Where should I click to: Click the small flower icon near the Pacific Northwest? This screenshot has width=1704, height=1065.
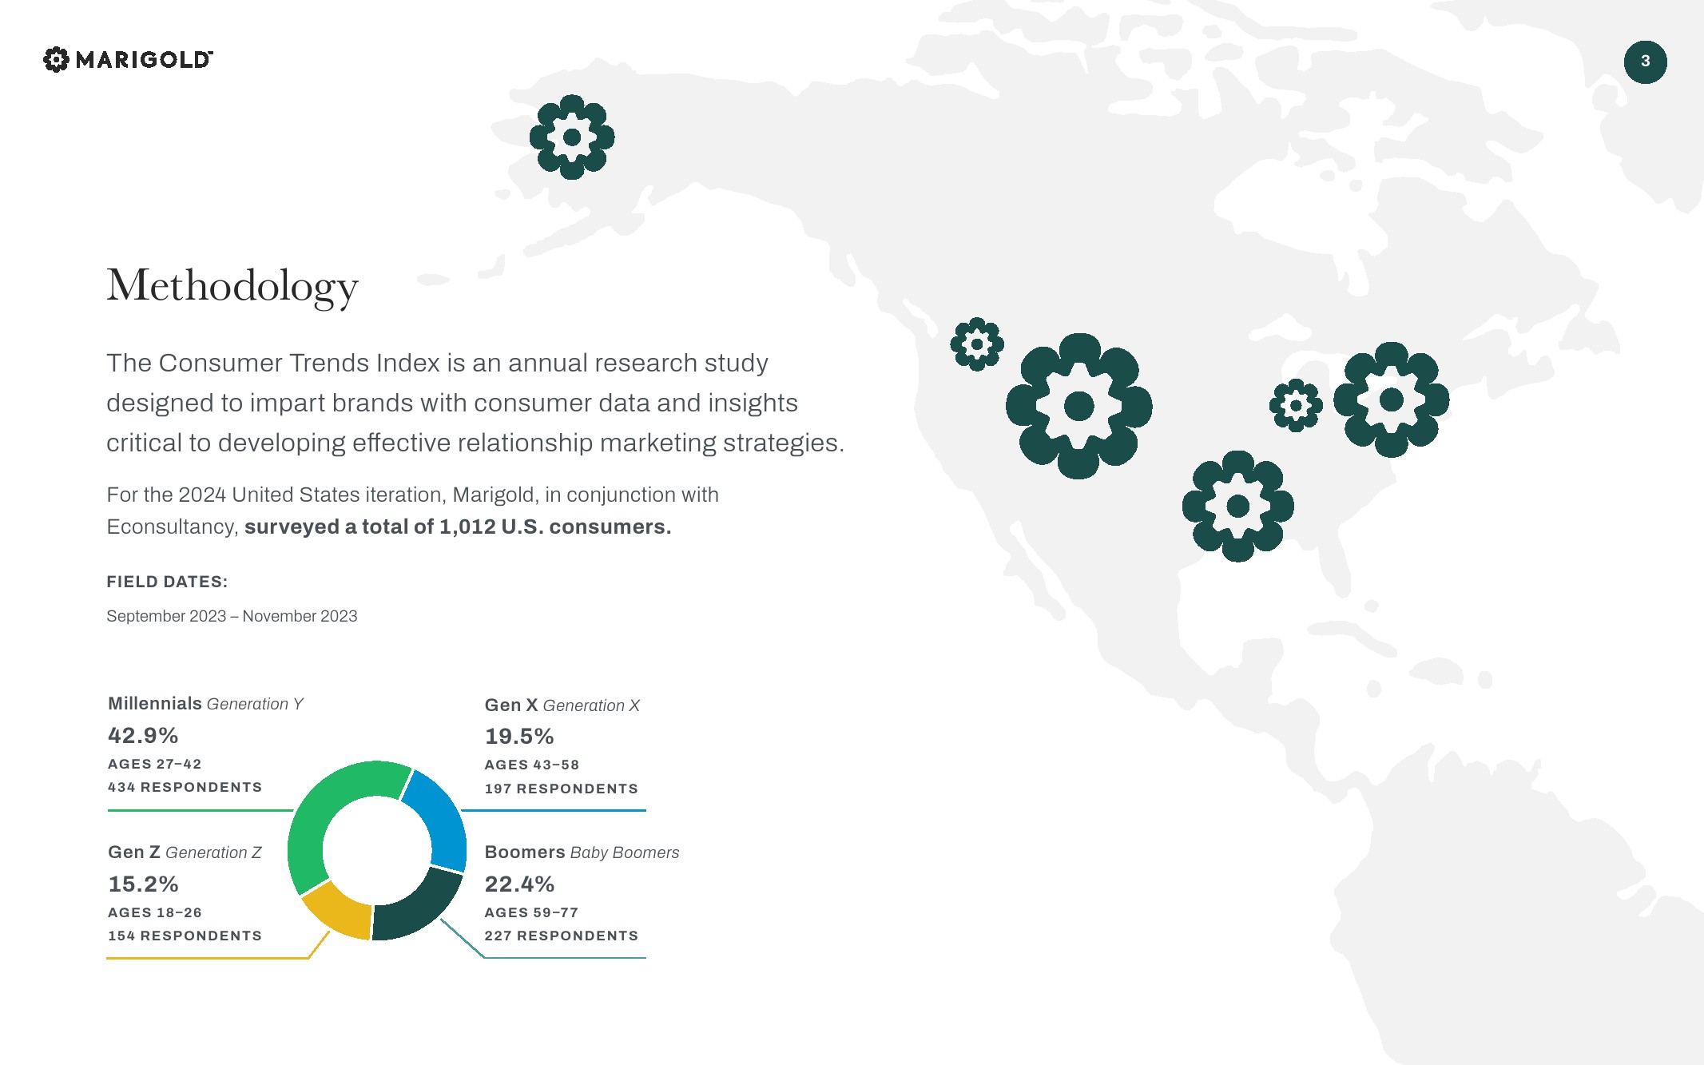(976, 344)
